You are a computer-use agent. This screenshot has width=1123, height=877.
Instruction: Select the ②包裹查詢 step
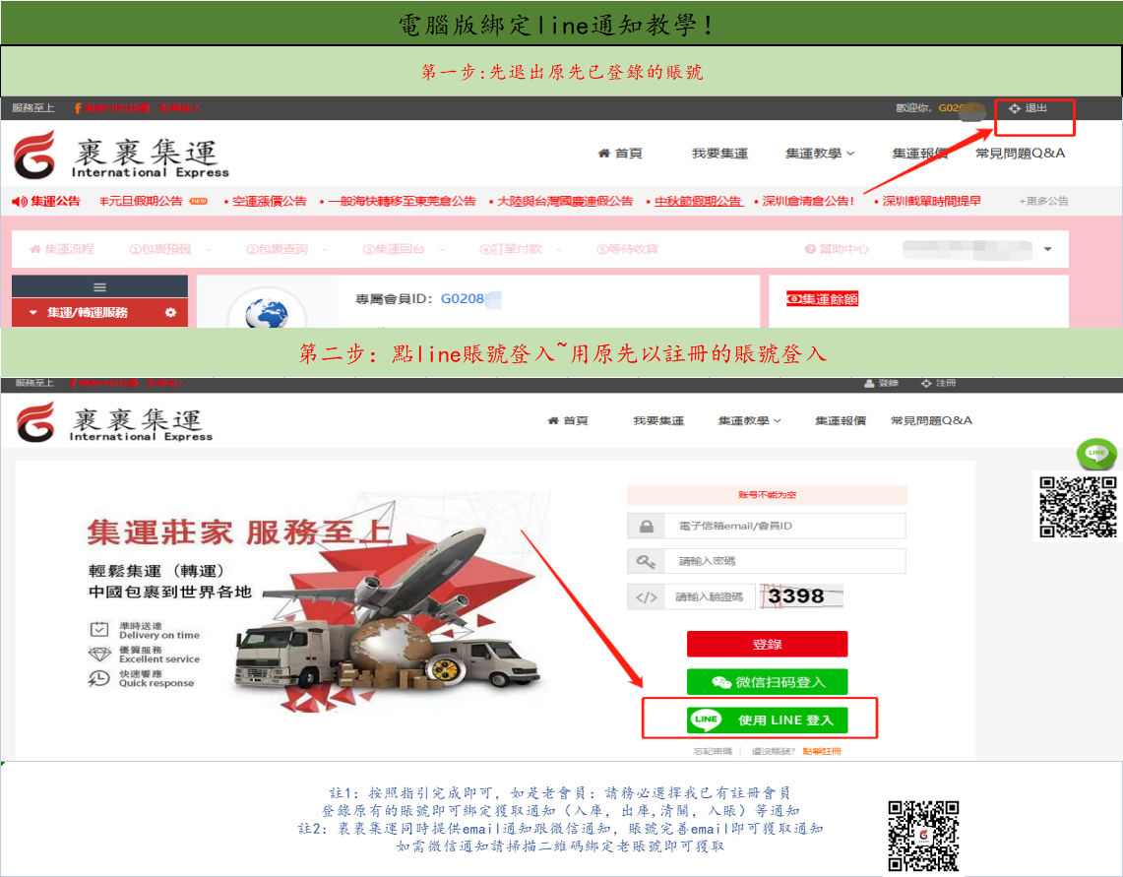coord(277,249)
